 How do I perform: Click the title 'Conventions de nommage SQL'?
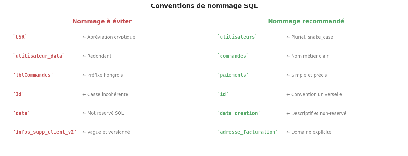point(204,6)
